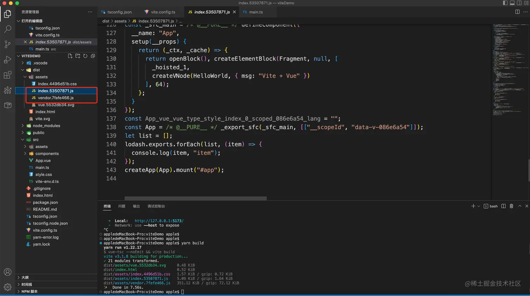Open the terminal launch profile dropdown
Viewport: 530px width, 296px height.
(x=478, y=206)
